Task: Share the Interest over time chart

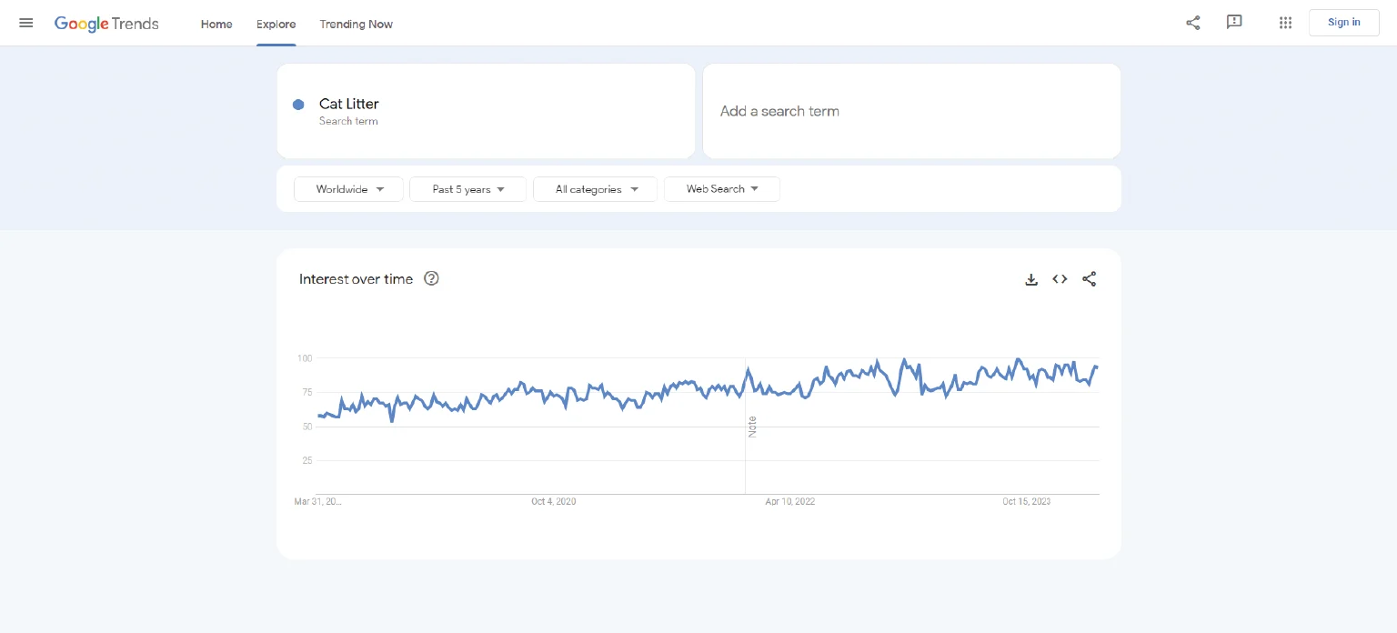Action: [1089, 279]
